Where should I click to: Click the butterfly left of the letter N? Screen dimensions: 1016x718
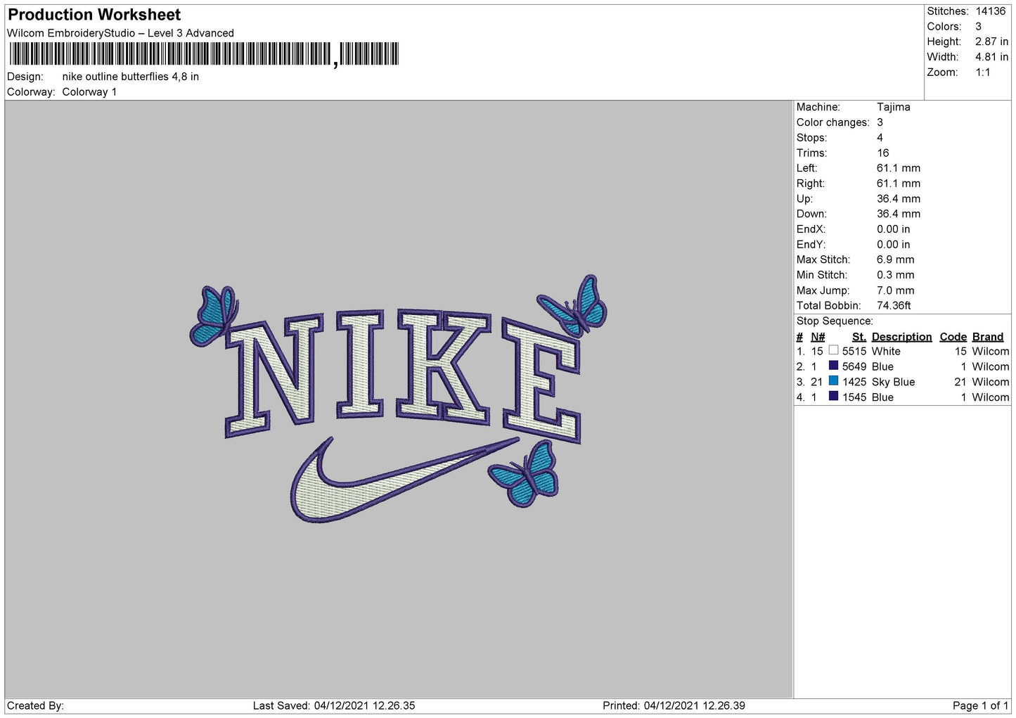(214, 316)
